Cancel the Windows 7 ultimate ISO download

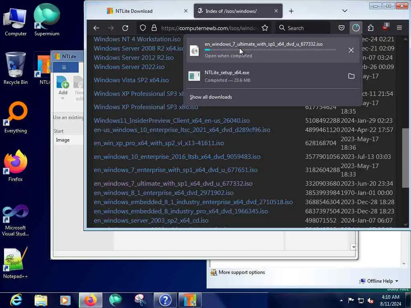(x=351, y=50)
